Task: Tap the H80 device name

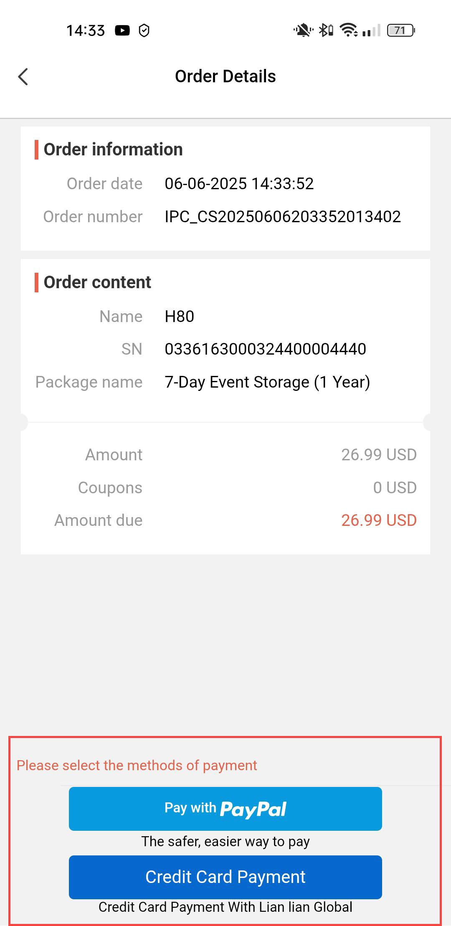Action: [x=180, y=317]
